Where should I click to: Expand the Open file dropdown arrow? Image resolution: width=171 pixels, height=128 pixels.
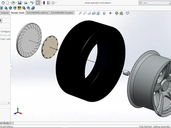pyautogui.click(x=16, y=3)
